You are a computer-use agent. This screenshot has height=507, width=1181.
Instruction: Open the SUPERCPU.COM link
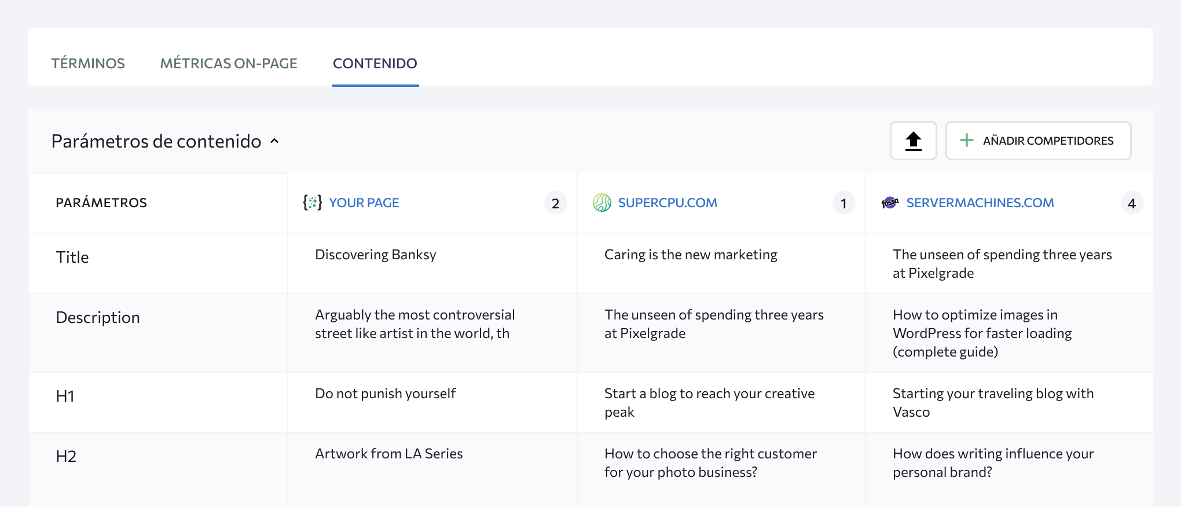tap(667, 203)
